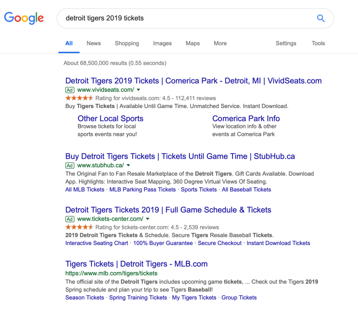This screenshot has width=358, height=310.
Task: Click the Ad badge beside vividseats.com
Action: pos(70,90)
